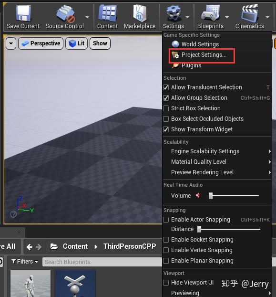Image resolution: width=276 pixels, height=297 pixels.
Task: Click the Perspective viewport mode button
Action: (41, 43)
